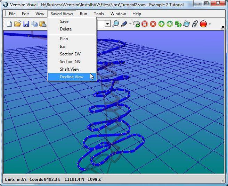Click the magnifying glass find icon
Viewport: 228px width, 186px height.
click(x=115, y=24)
